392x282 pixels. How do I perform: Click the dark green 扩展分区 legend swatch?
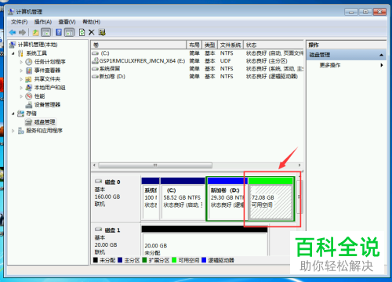pos(144,260)
